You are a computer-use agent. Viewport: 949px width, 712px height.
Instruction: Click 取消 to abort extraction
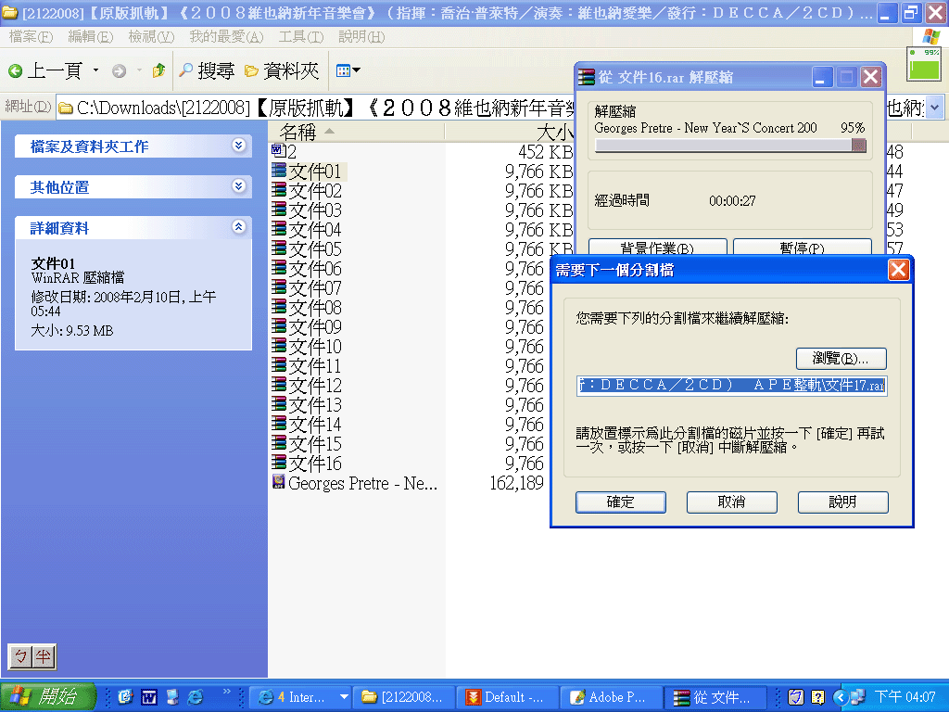(732, 502)
